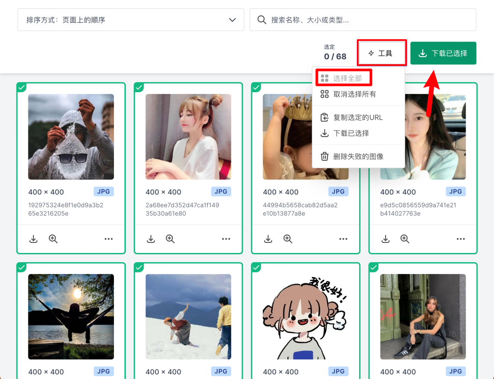Choose 复制选定的URL from tools menu
This screenshot has height=379, width=494.
[358, 117]
